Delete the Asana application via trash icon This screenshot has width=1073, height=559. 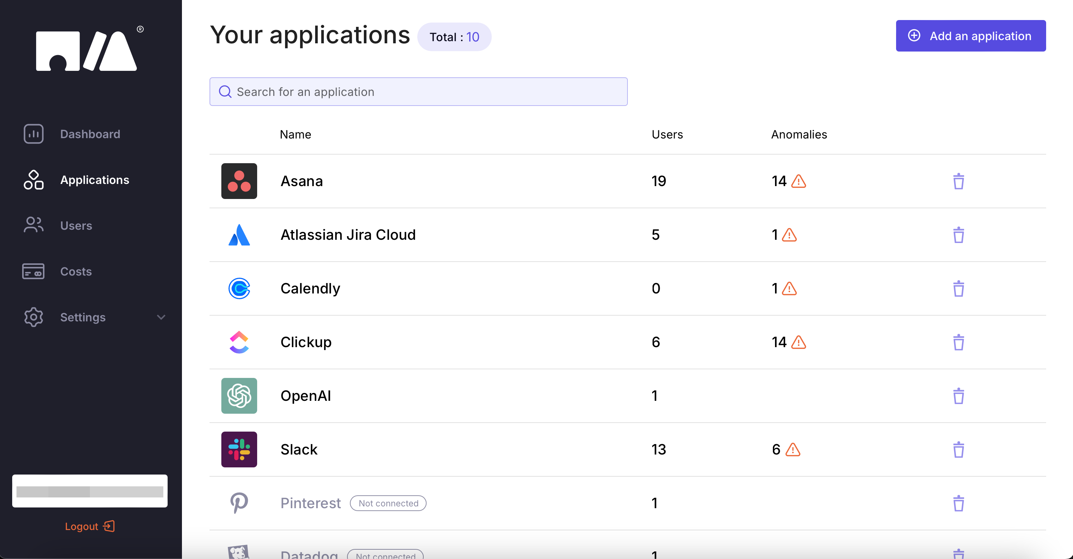click(x=958, y=181)
